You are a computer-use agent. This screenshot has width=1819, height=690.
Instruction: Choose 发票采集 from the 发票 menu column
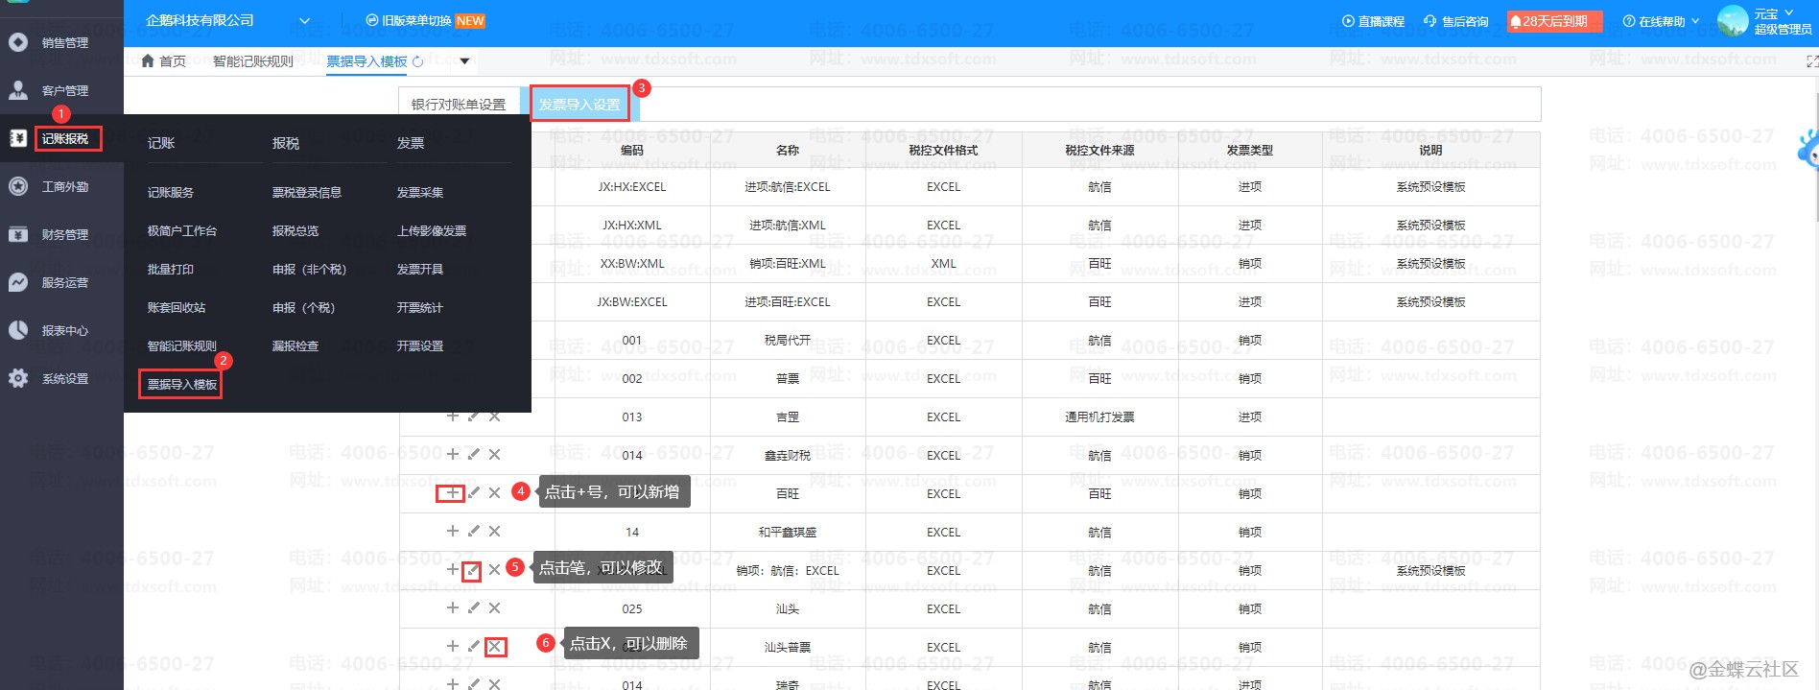(x=420, y=193)
